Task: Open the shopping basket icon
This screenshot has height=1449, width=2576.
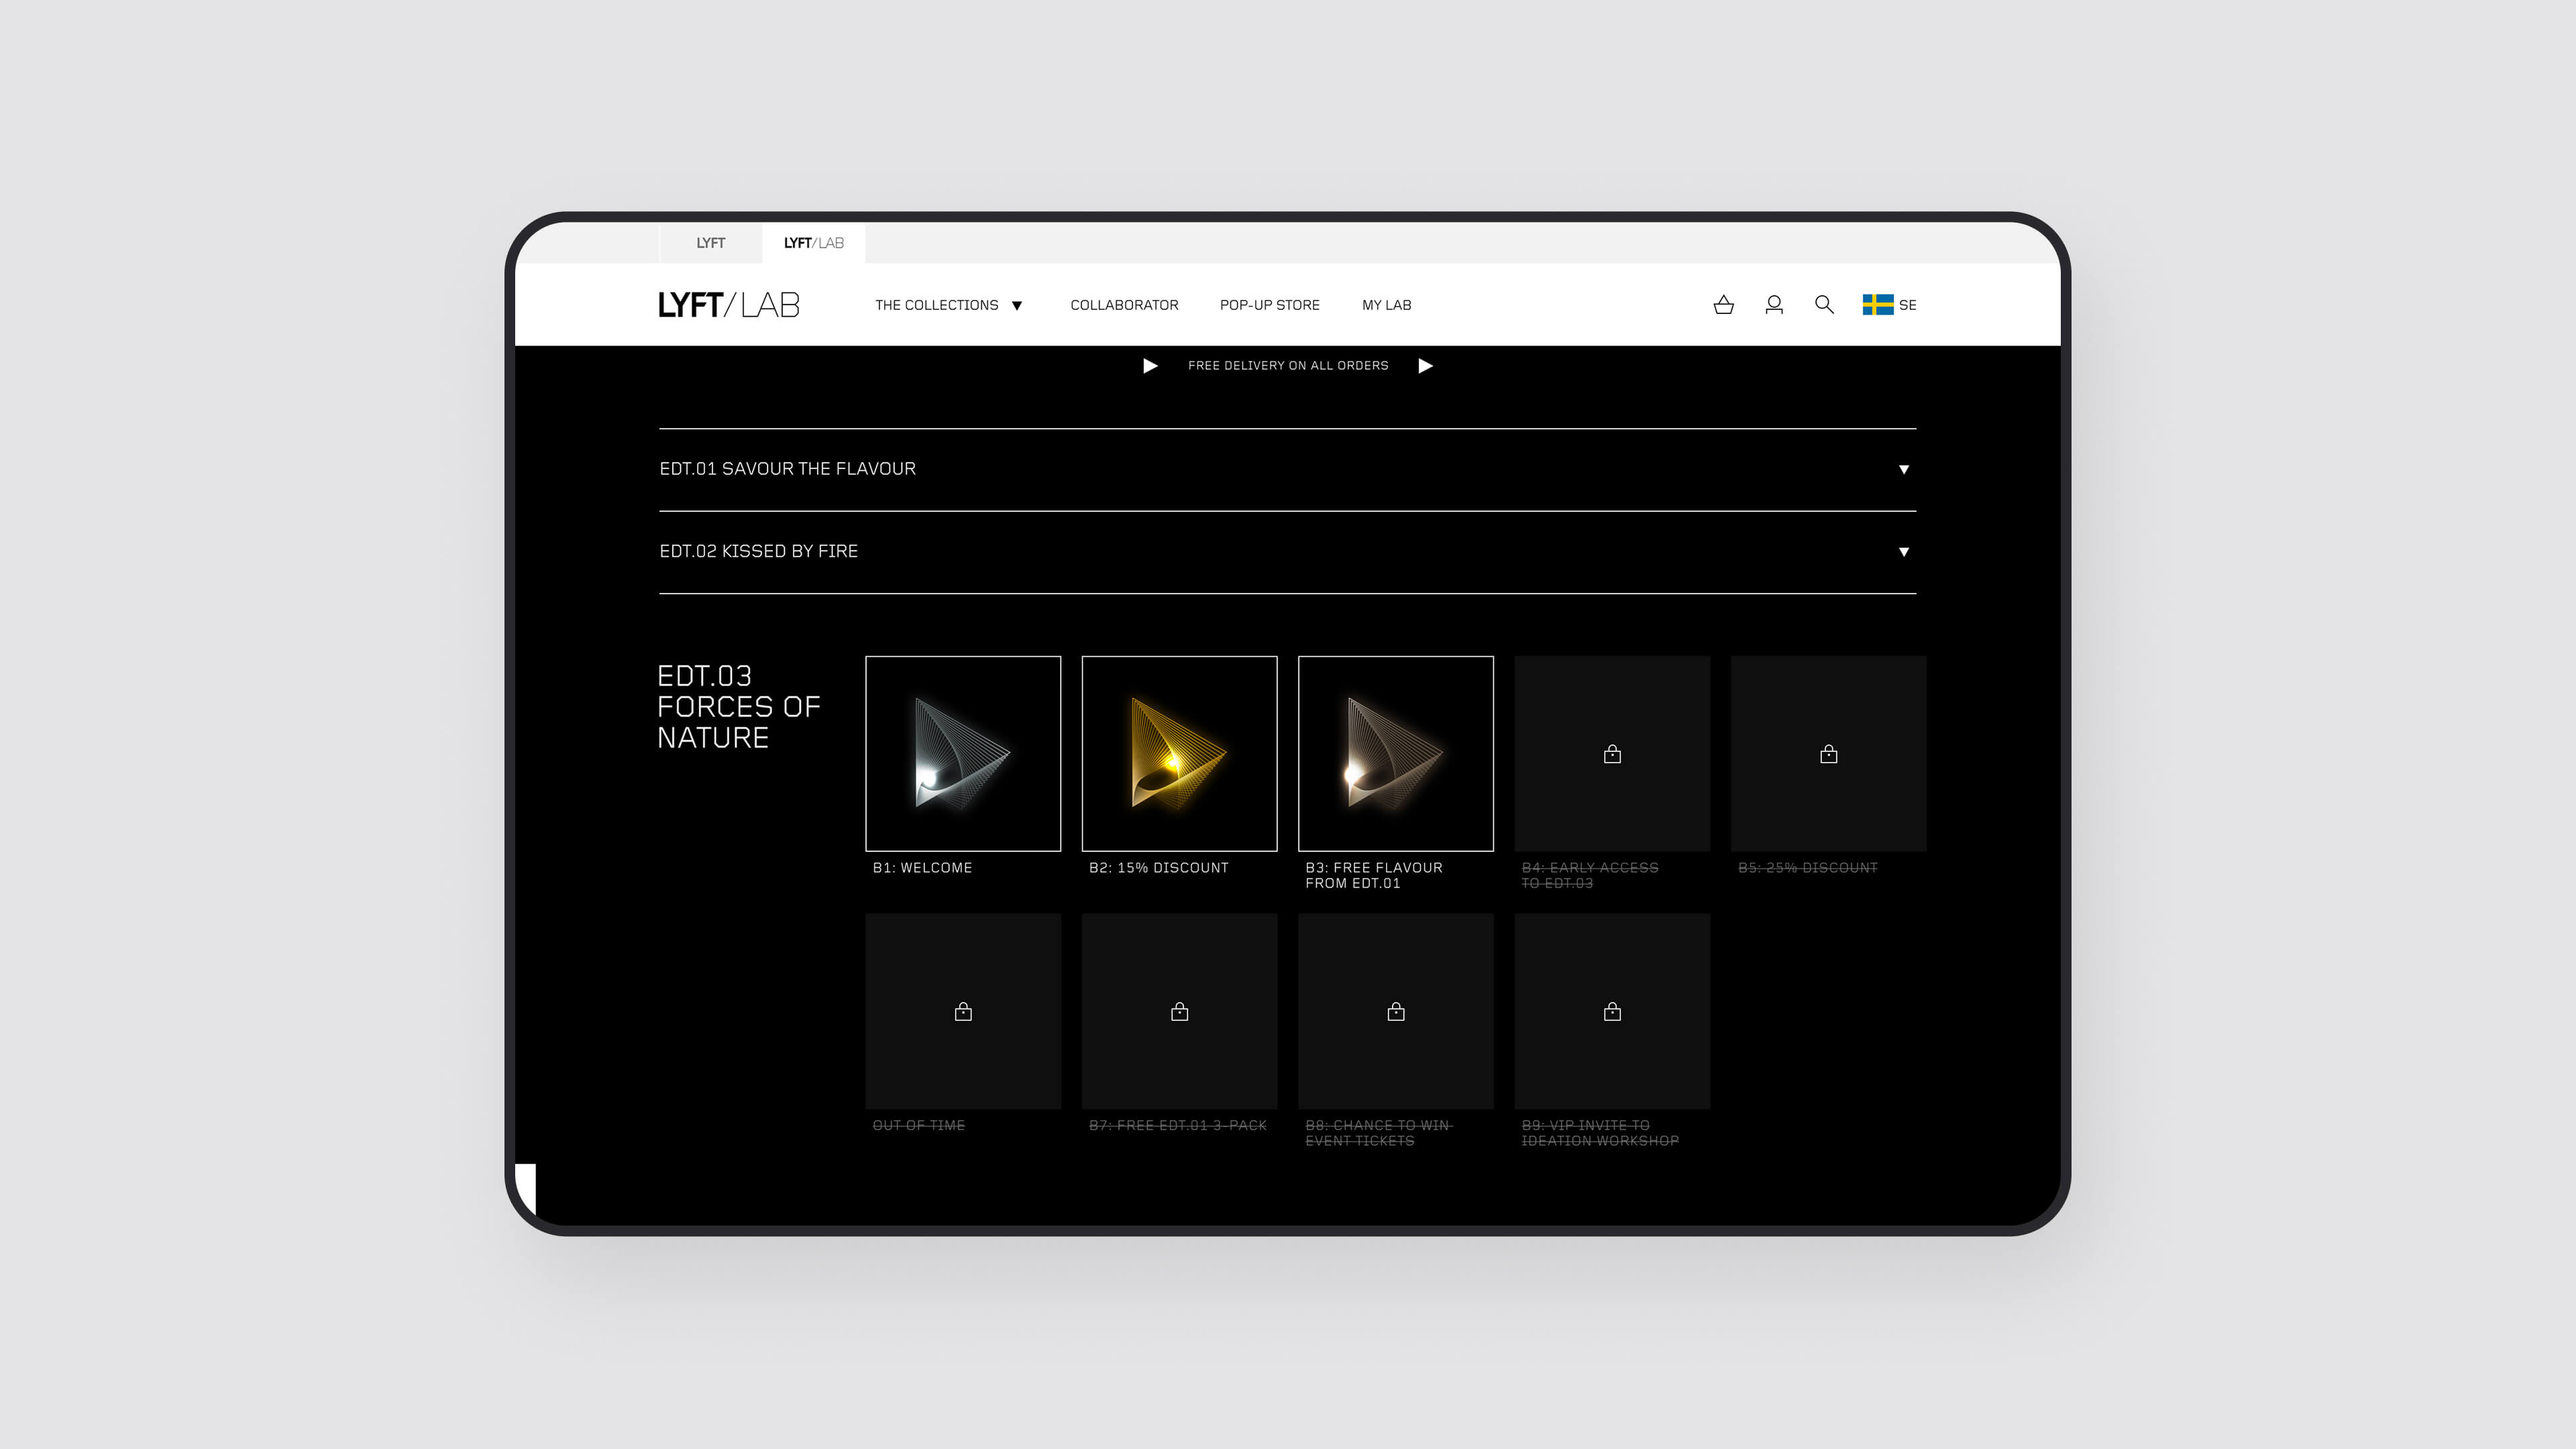Action: tap(1723, 305)
